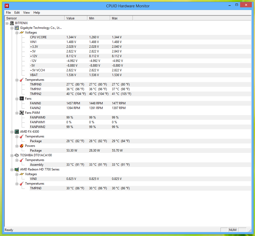Select the FANPWM0 row
The image size is (255, 236).
(x=140, y=117)
